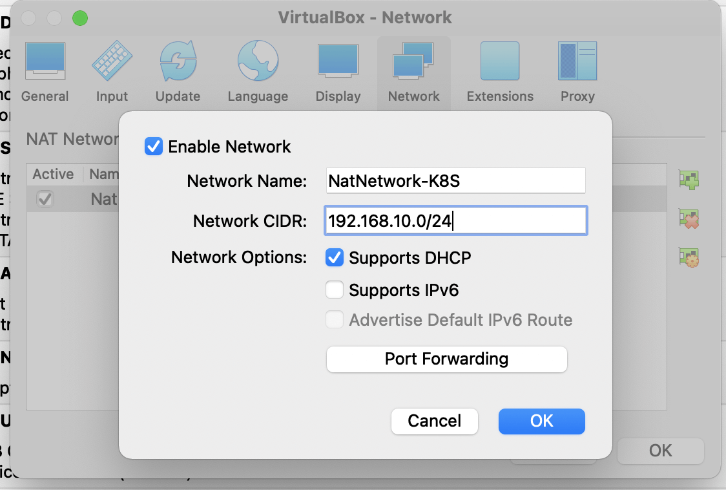
Task: Click the remove selected NAT network icon
Action: click(689, 218)
